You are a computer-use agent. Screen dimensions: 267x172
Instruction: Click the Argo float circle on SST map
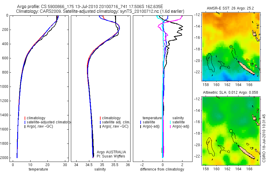[x=231, y=47]
